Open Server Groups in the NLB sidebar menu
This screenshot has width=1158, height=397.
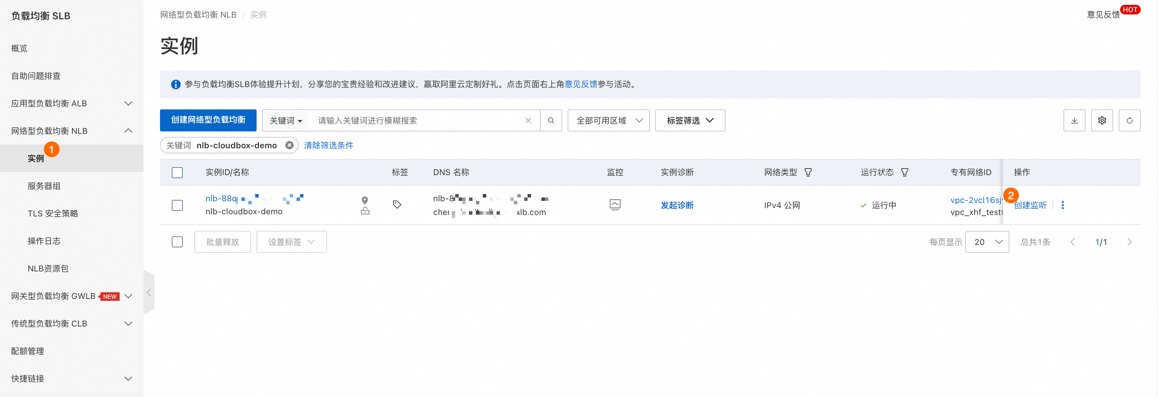point(44,186)
